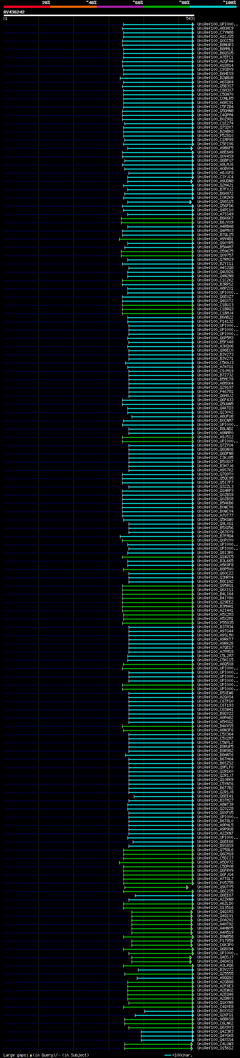
Task: Click alignment bar for UniRef100_A9BKF5
Action: pyautogui.click(x=160, y=148)
